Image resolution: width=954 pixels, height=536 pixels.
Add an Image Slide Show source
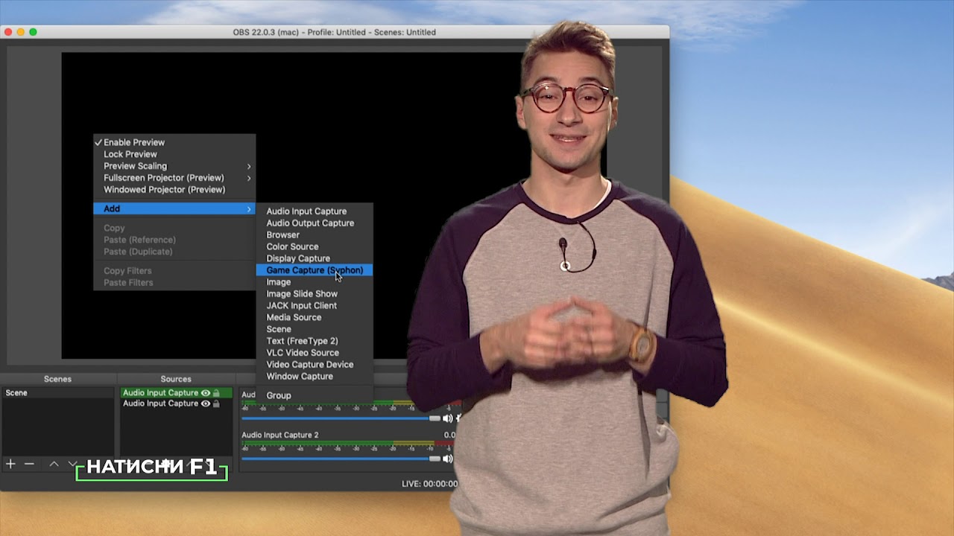315,294
